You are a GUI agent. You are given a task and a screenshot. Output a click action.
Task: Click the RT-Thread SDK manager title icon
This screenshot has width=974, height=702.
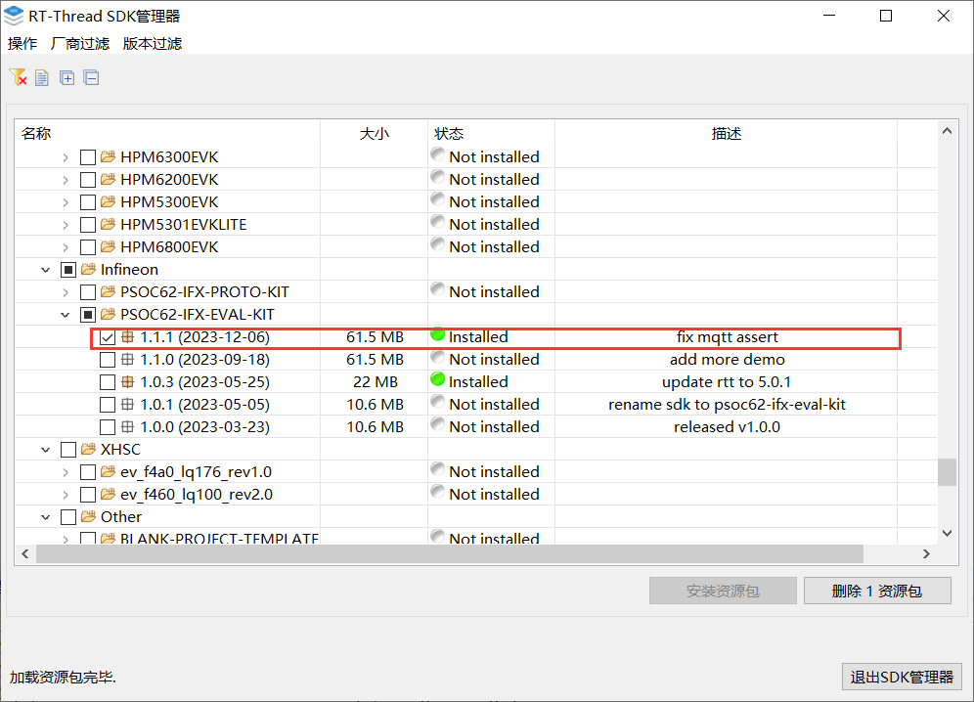coord(13,17)
